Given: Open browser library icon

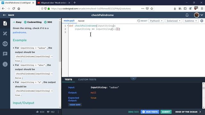Looking at the screenshot, I should [180, 9].
